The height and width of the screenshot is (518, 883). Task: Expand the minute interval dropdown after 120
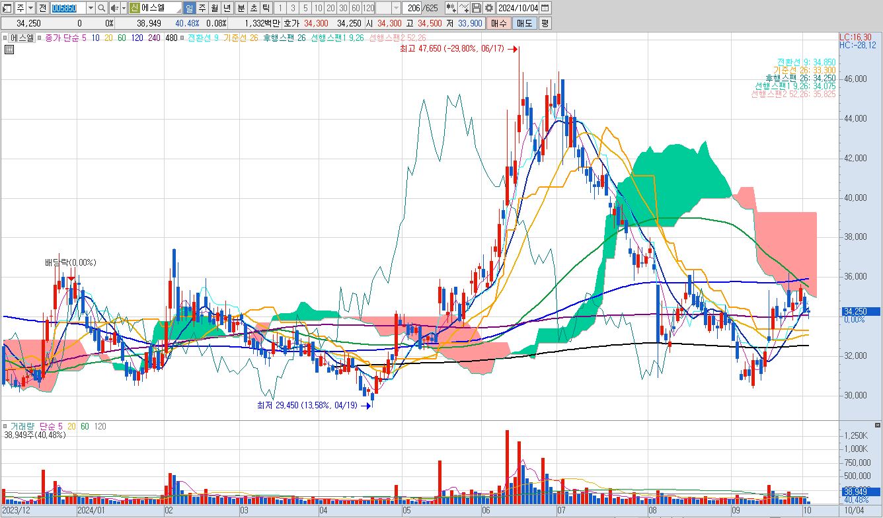click(396, 8)
